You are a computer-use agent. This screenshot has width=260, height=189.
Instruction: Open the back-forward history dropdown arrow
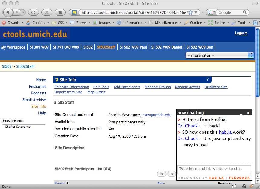tap(23, 12)
